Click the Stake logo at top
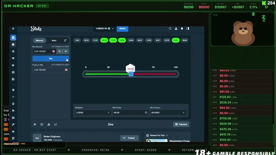The image size is (276, 155). tap(36, 29)
